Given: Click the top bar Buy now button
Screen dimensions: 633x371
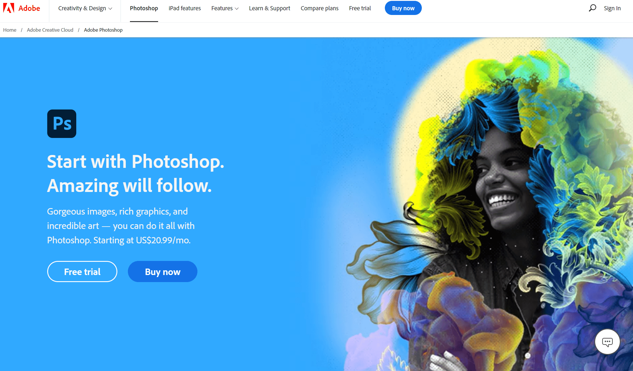Looking at the screenshot, I should click(x=403, y=8).
